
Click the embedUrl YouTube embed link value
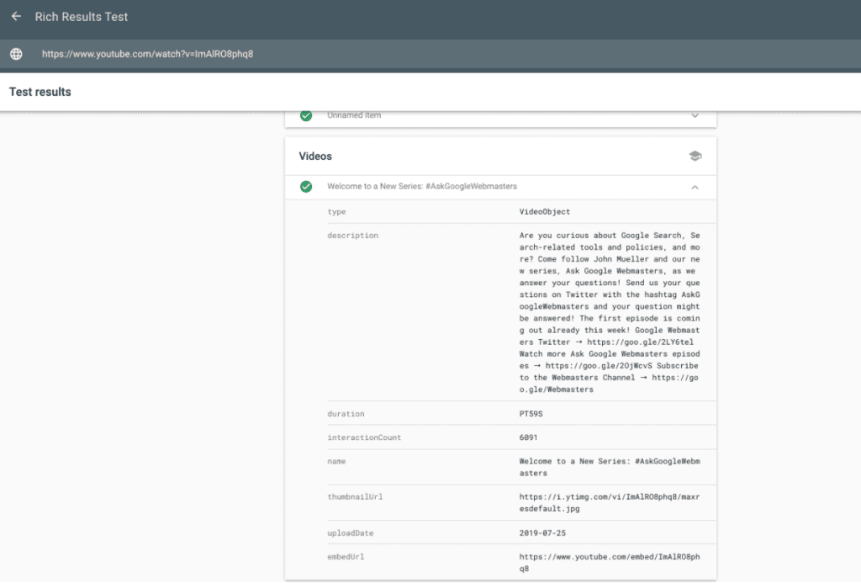click(609, 562)
